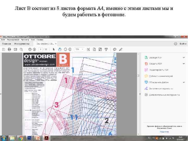Click the Zoom in plus icon

[70, 49]
